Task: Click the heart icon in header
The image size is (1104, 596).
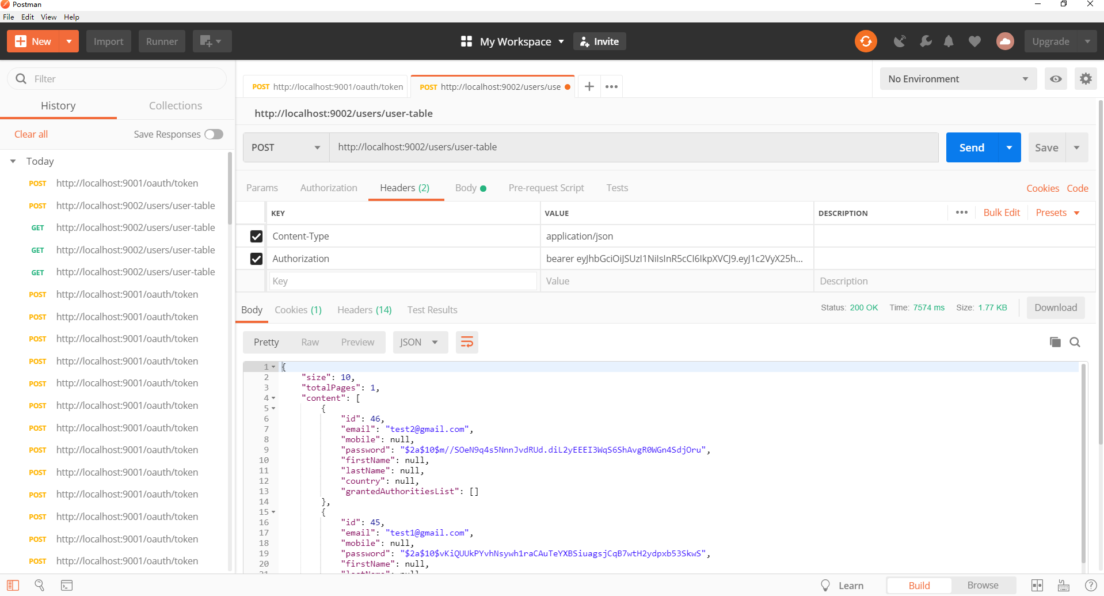Action: (x=974, y=41)
